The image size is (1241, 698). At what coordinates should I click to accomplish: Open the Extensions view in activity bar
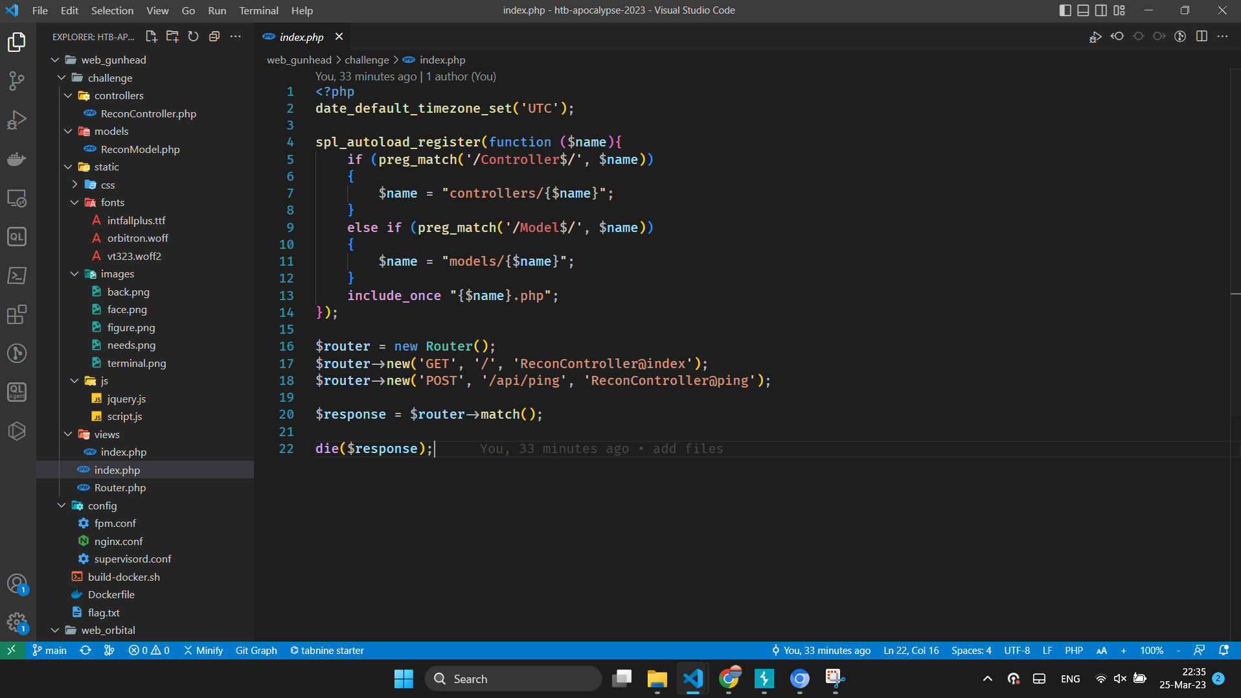pos(17,315)
